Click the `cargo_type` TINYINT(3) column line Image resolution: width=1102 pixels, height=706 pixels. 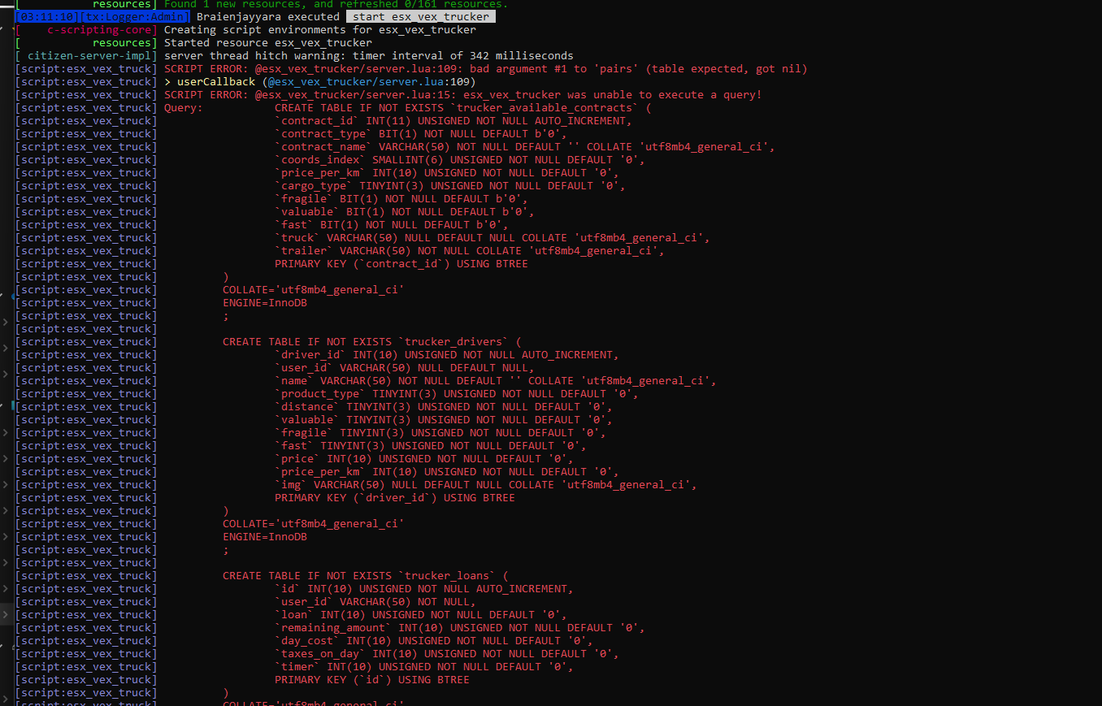tap(450, 186)
